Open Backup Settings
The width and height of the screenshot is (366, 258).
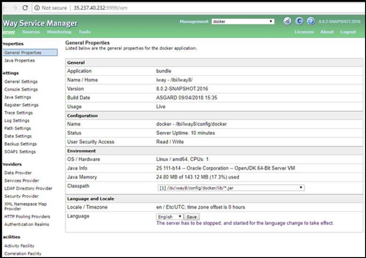click(21, 144)
